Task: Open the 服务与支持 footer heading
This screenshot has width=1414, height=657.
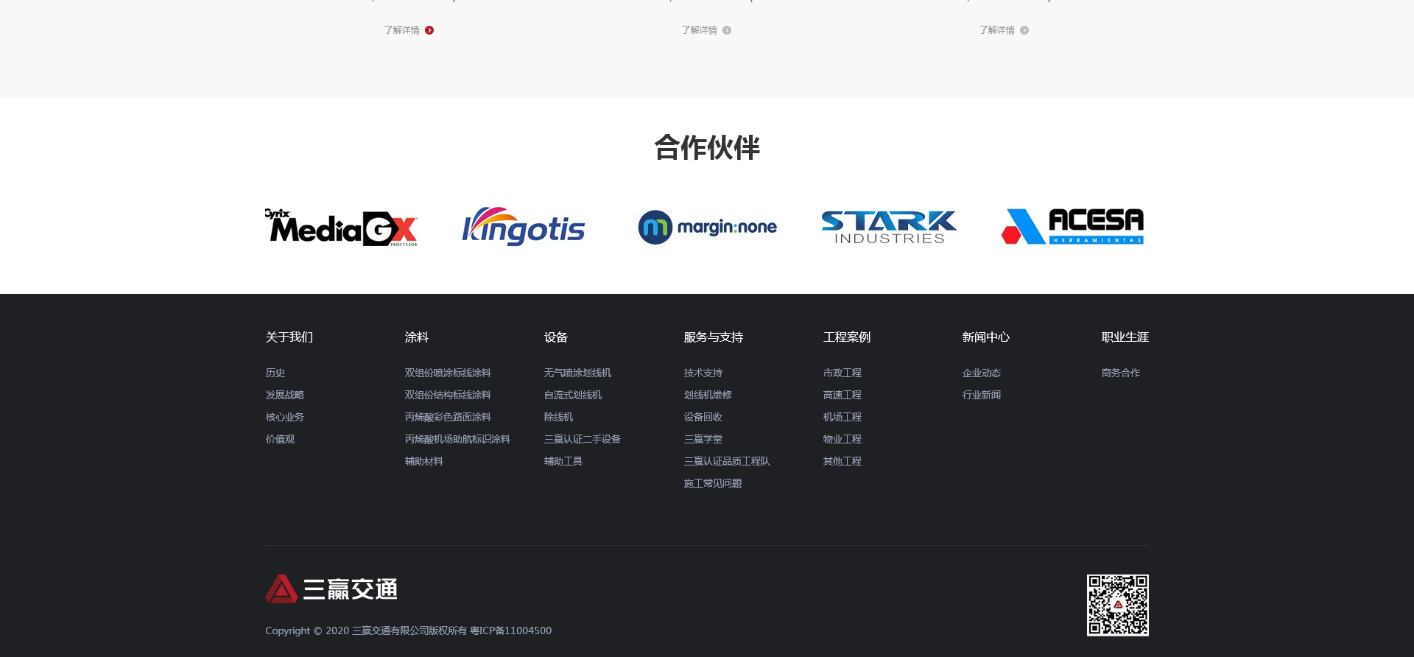Action: pos(713,337)
